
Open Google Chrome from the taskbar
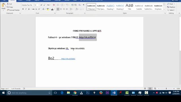pos(75,93)
